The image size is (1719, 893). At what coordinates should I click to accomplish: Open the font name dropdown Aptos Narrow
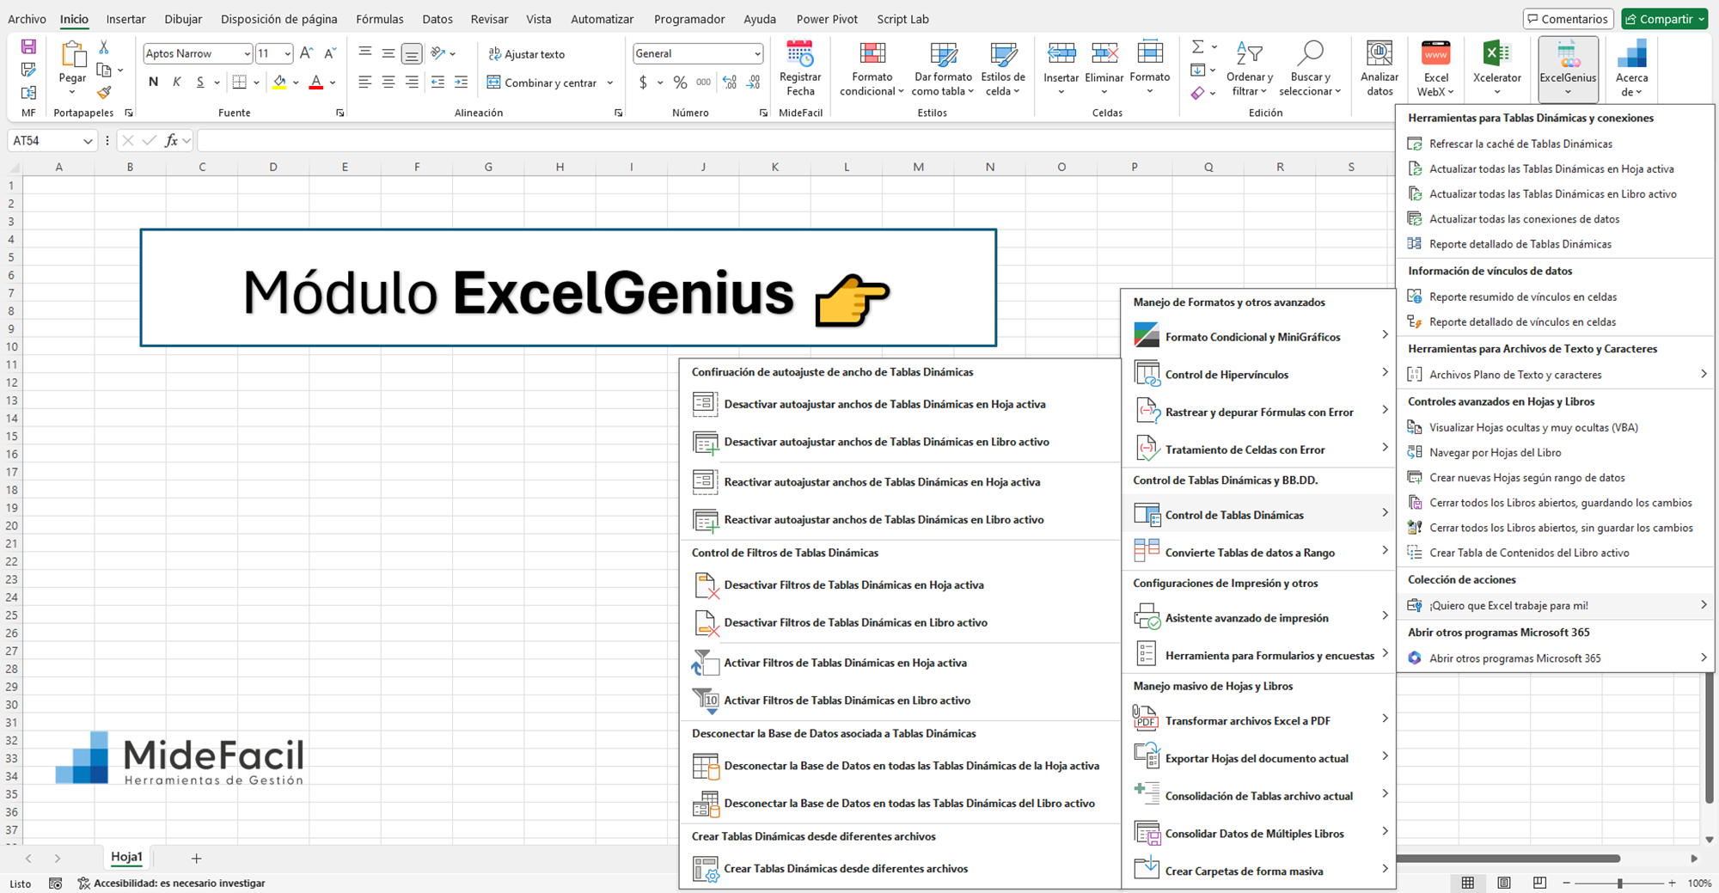pos(247,54)
